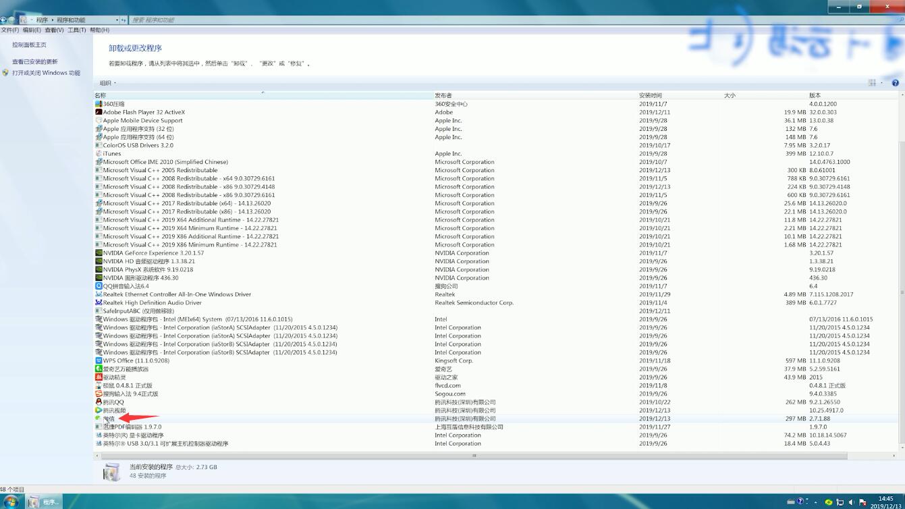Click the Microsoft Office IME 2010 icon

(x=99, y=162)
